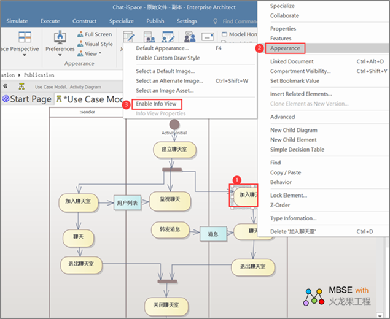Select the 转发消息 activity node
390x319 pixels.
[x=170, y=230]
